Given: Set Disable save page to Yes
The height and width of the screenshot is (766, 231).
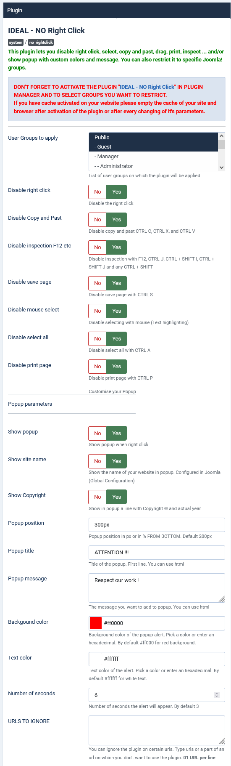Looking at the screenshot, I should click(x=117, y=283).
